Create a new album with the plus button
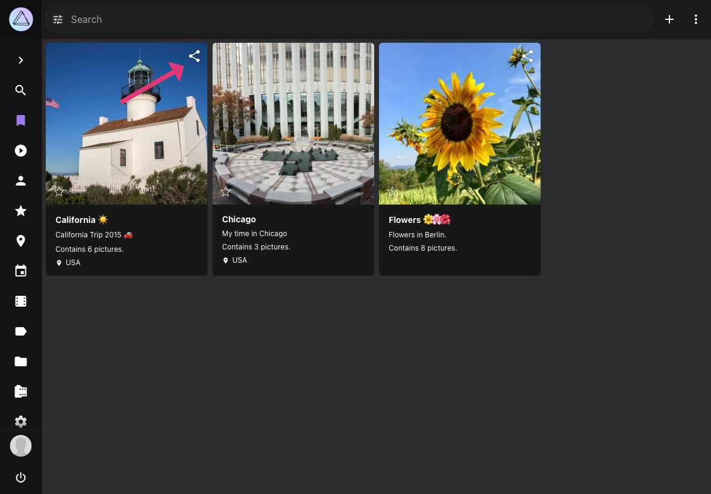The width and height of the screenshot is (711, 494). [669, 19]
